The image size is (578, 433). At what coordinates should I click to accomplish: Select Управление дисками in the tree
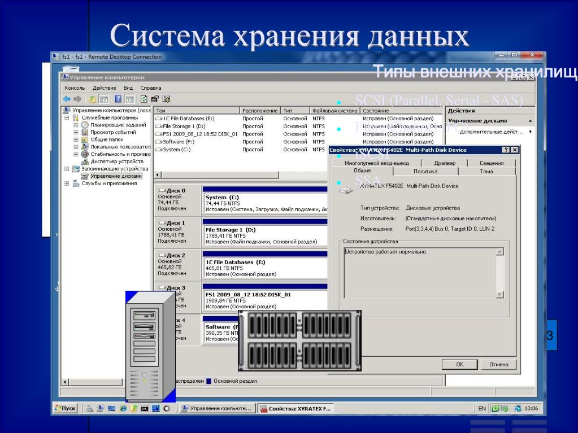click(116, 176)
